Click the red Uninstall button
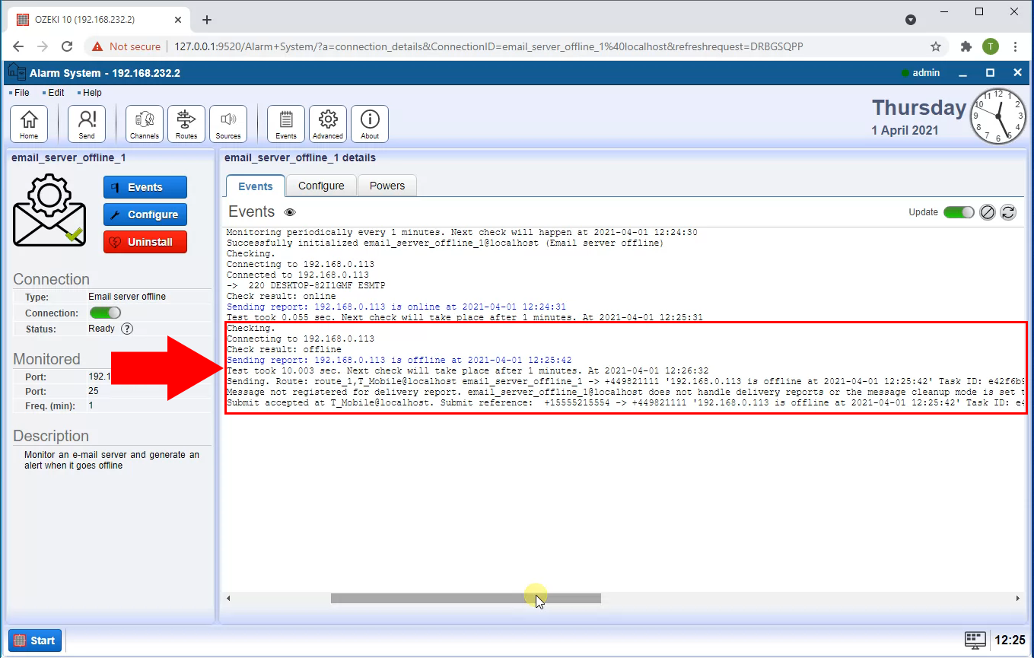The width and height of the screenshot is (1034, 658). pyautogui.click(x=145, y=242)
